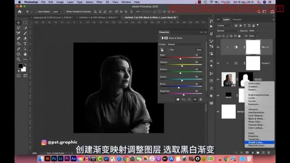Select the Pen tool
This screenshot has height=163, width=290.
tap(19, 49)
